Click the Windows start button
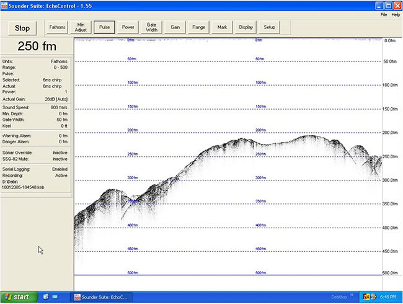 19,297
